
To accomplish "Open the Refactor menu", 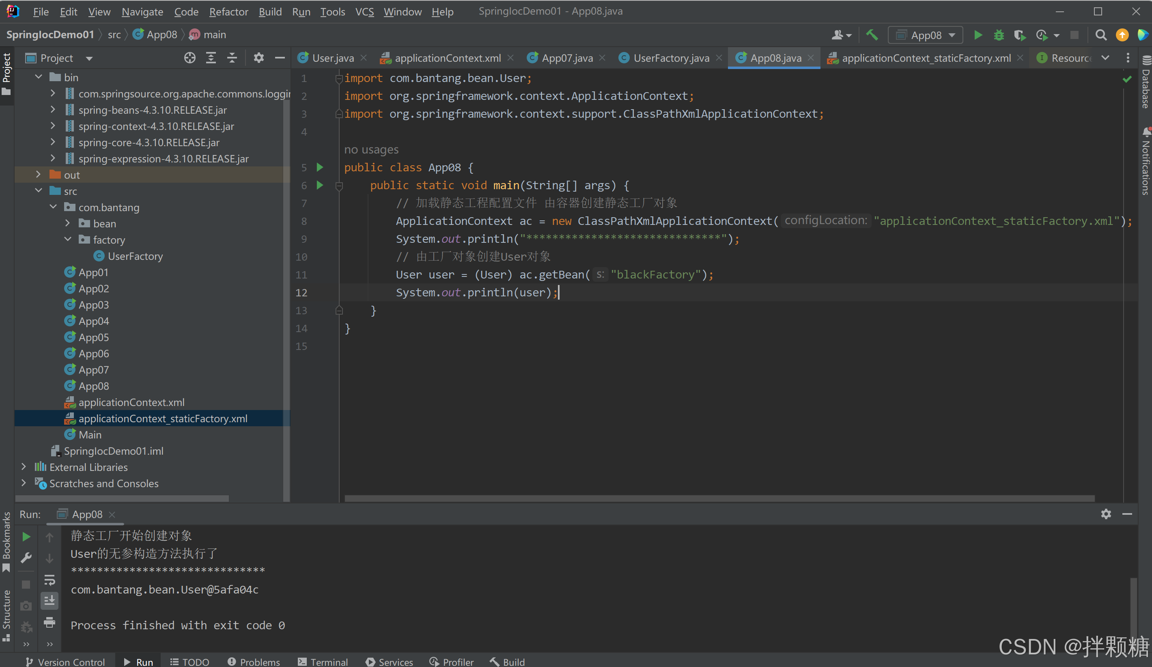I will click(x=228, y=11).
